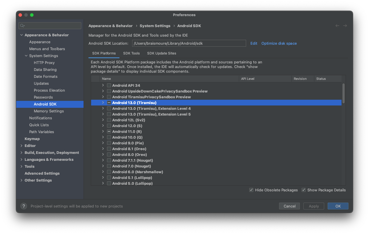Click the help question mark icon
Image resolution: width=369 pixels, height=234 pixels.
coord(24,206)
